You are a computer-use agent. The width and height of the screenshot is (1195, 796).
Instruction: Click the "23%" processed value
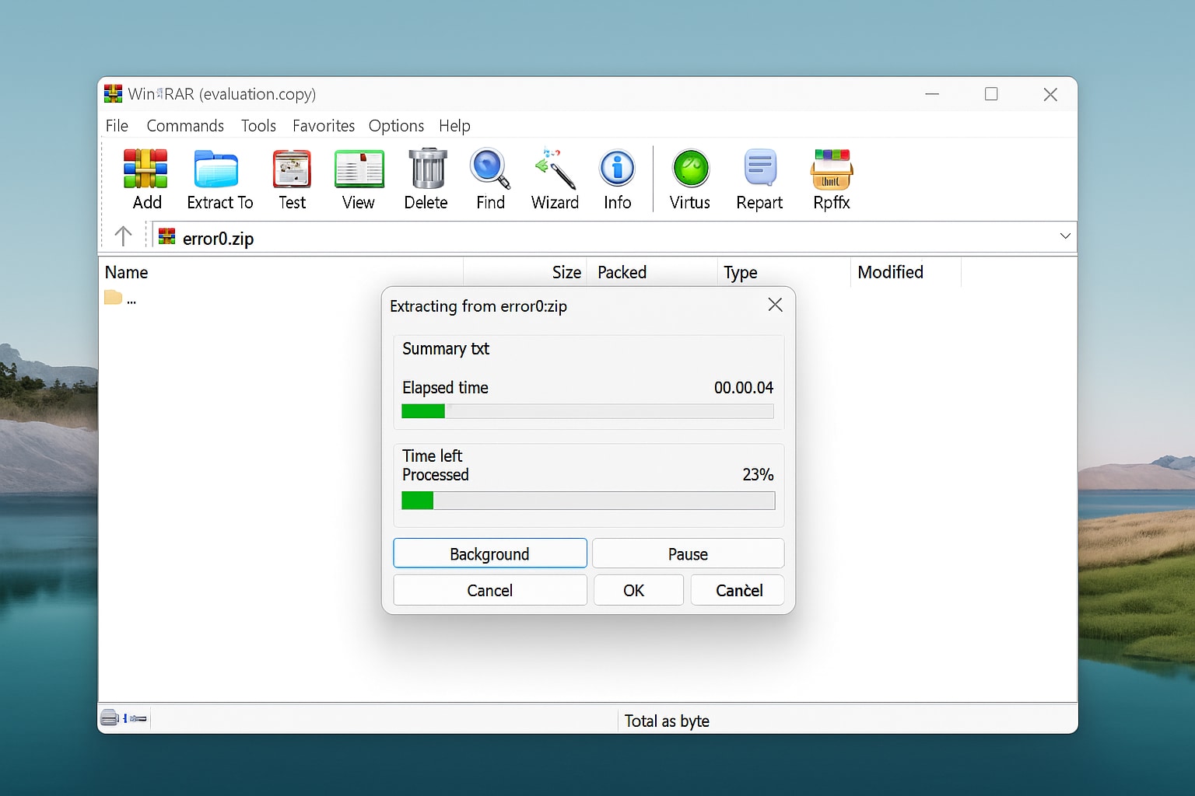[x=758, y=474]
